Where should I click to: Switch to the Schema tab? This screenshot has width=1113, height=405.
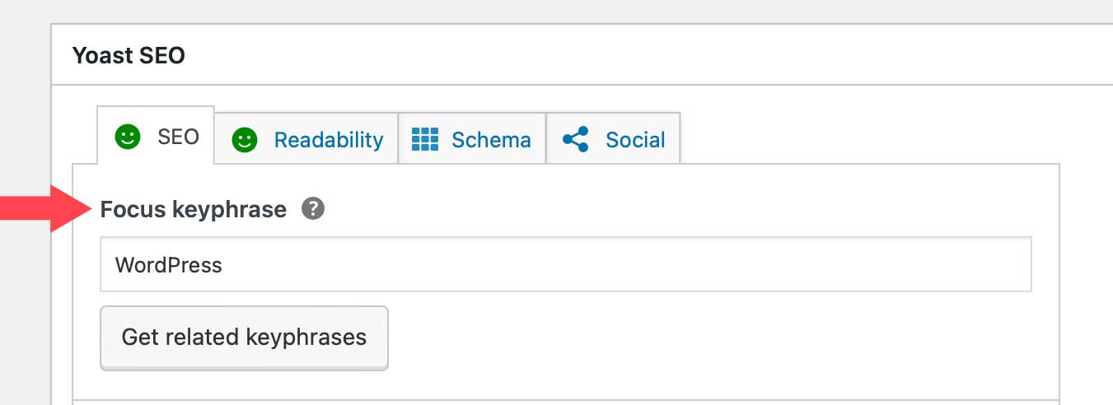click(x=490, y=140)
